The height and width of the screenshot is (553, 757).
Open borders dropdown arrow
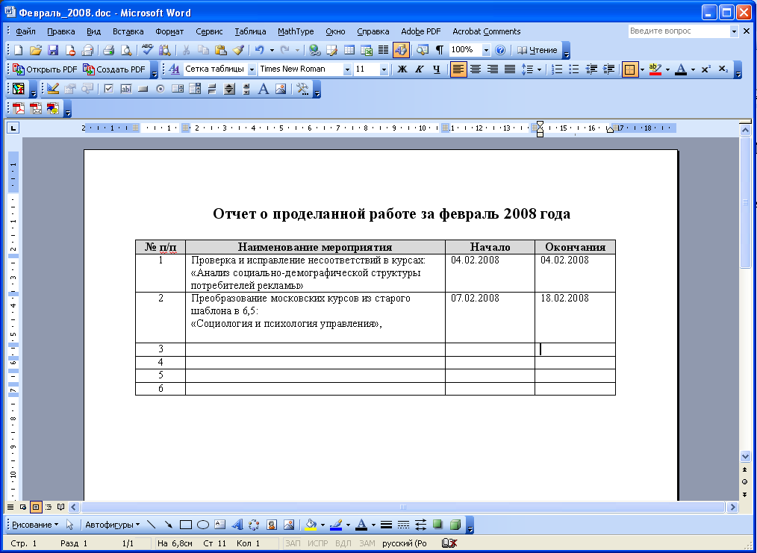(x=642, y=70)
